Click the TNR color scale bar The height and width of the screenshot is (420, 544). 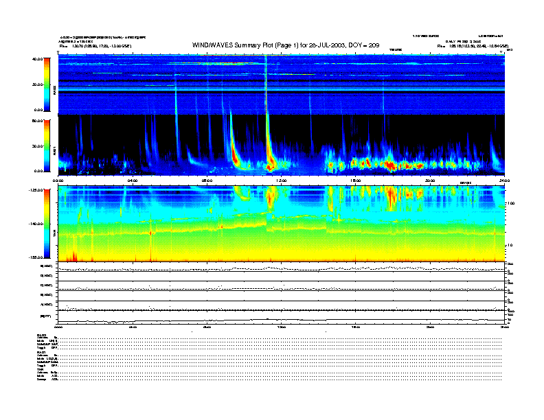pyautogui.click(x=45, y=224)
